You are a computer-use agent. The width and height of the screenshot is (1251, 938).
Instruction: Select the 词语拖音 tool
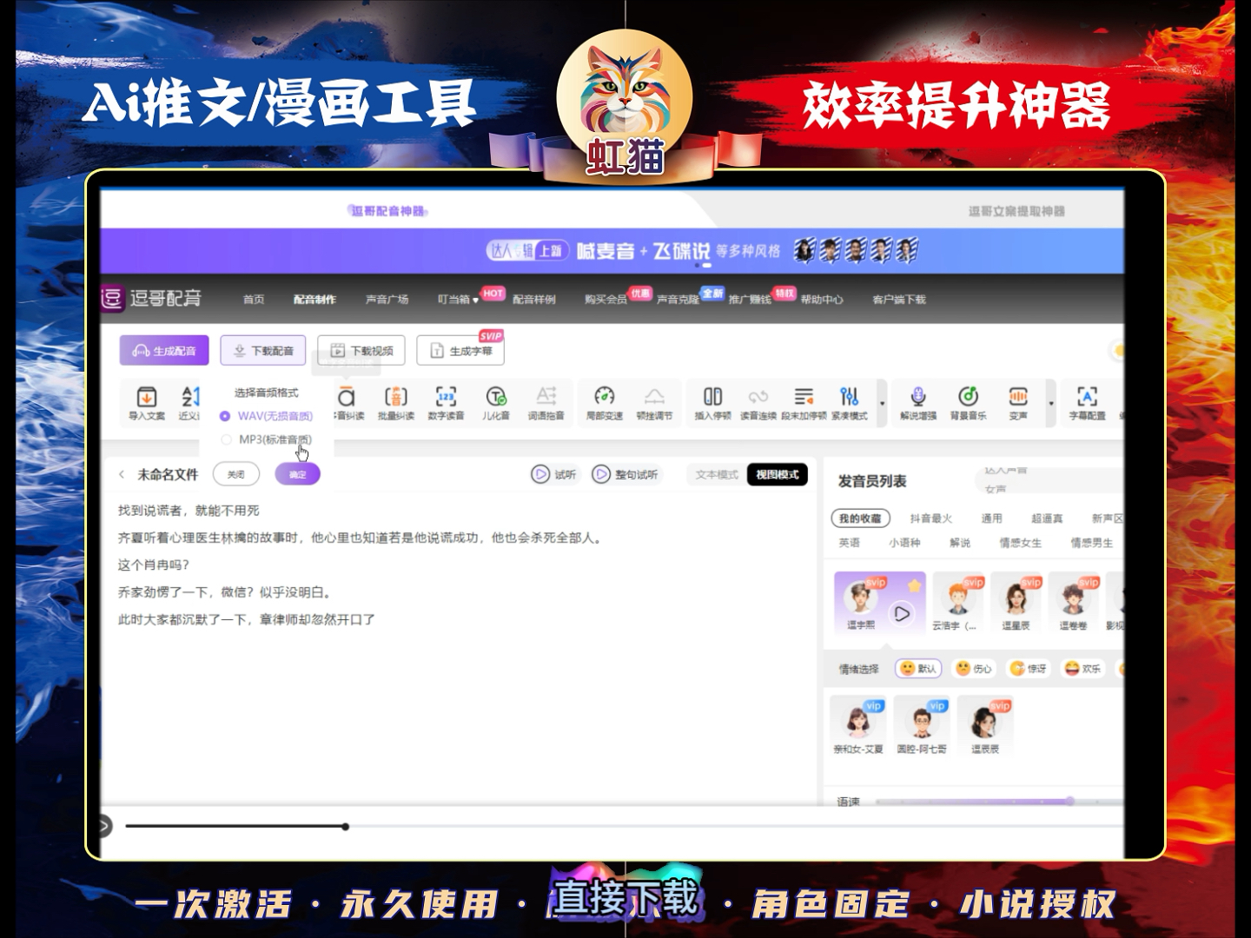click(546, 403)
